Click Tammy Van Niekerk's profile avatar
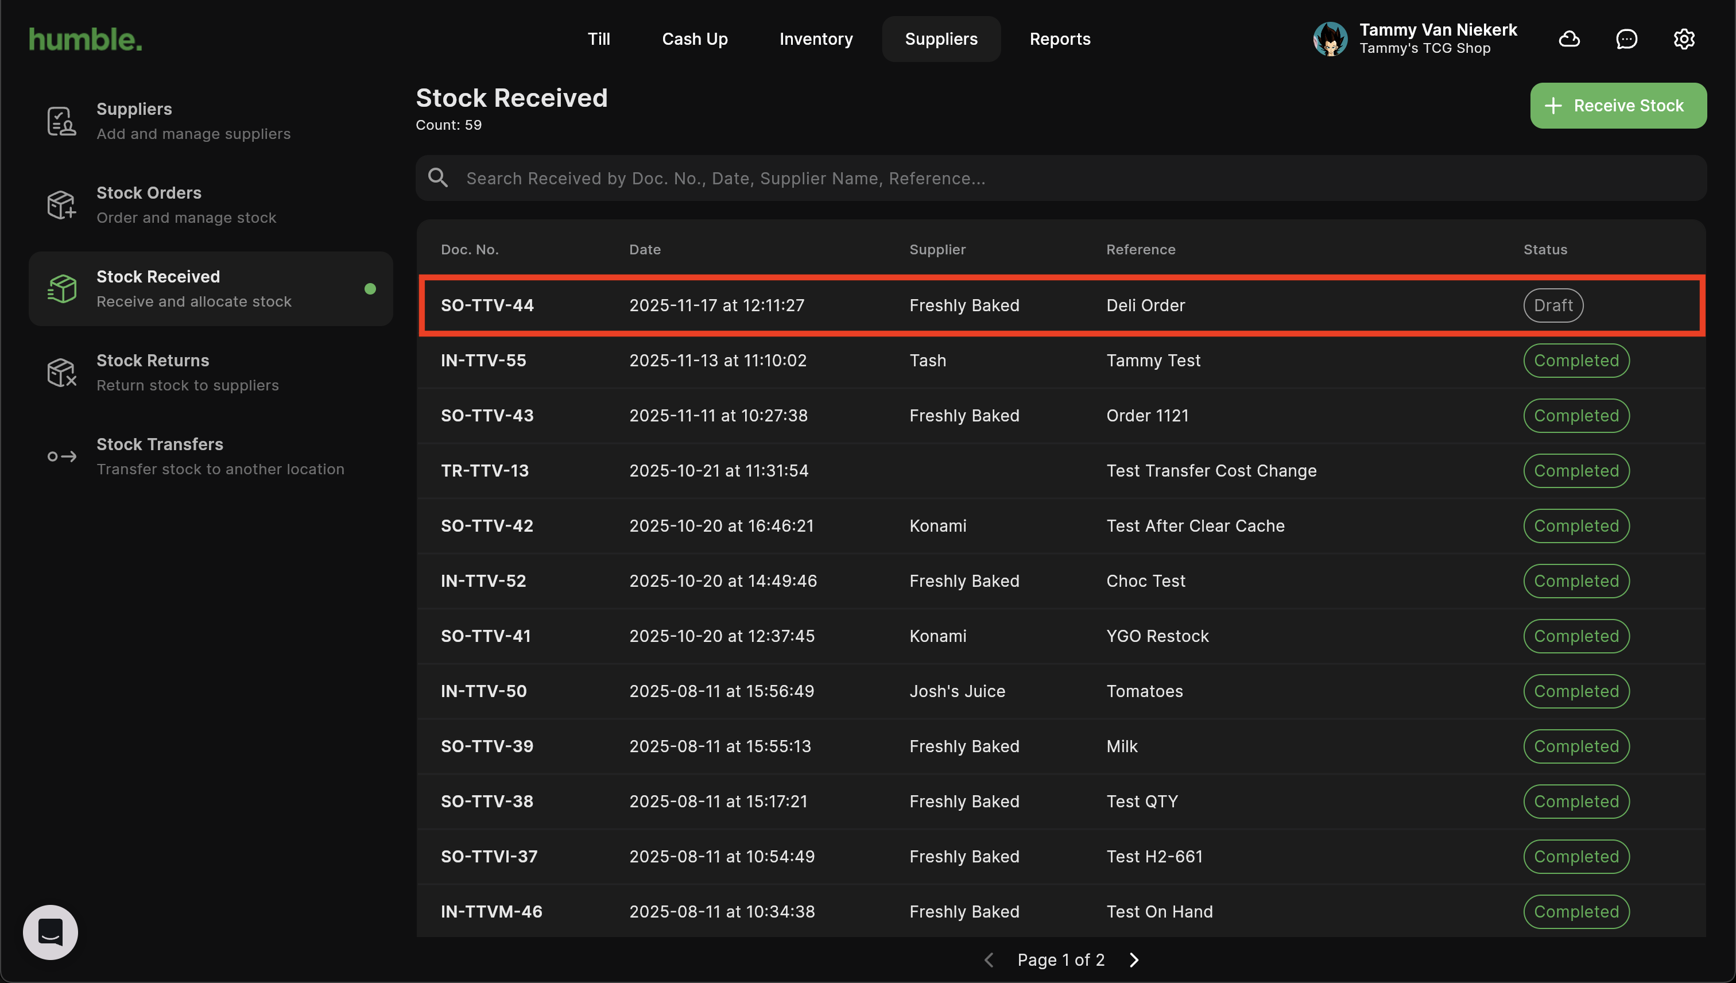 click(x=1330, y=39)
